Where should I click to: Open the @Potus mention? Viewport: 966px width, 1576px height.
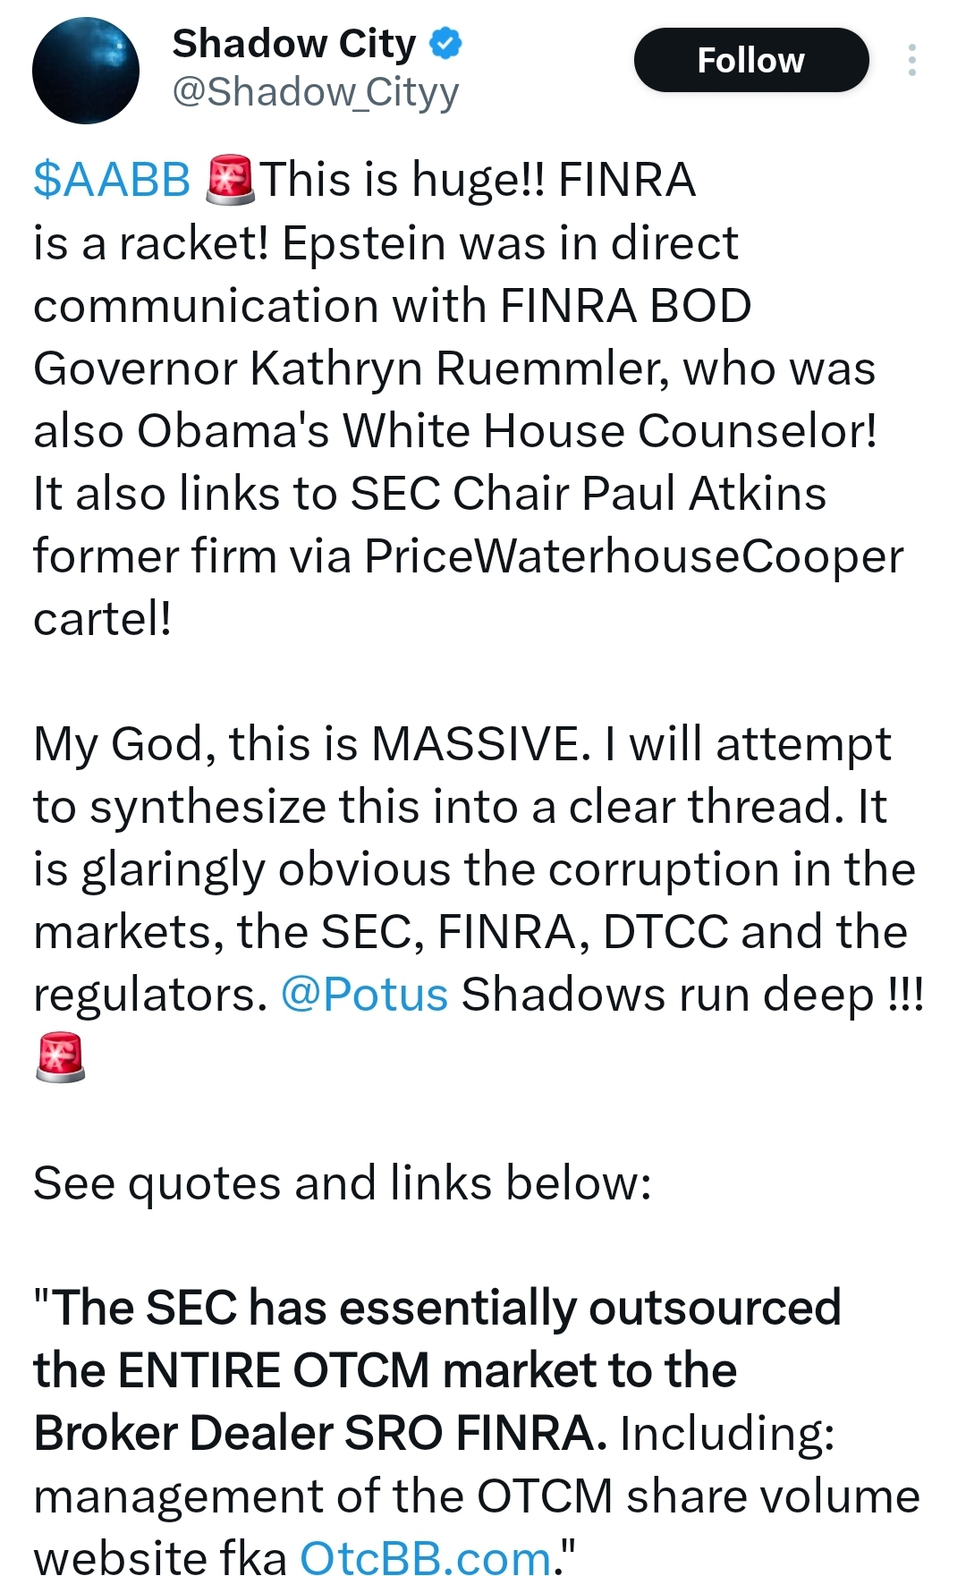[364, 994]
